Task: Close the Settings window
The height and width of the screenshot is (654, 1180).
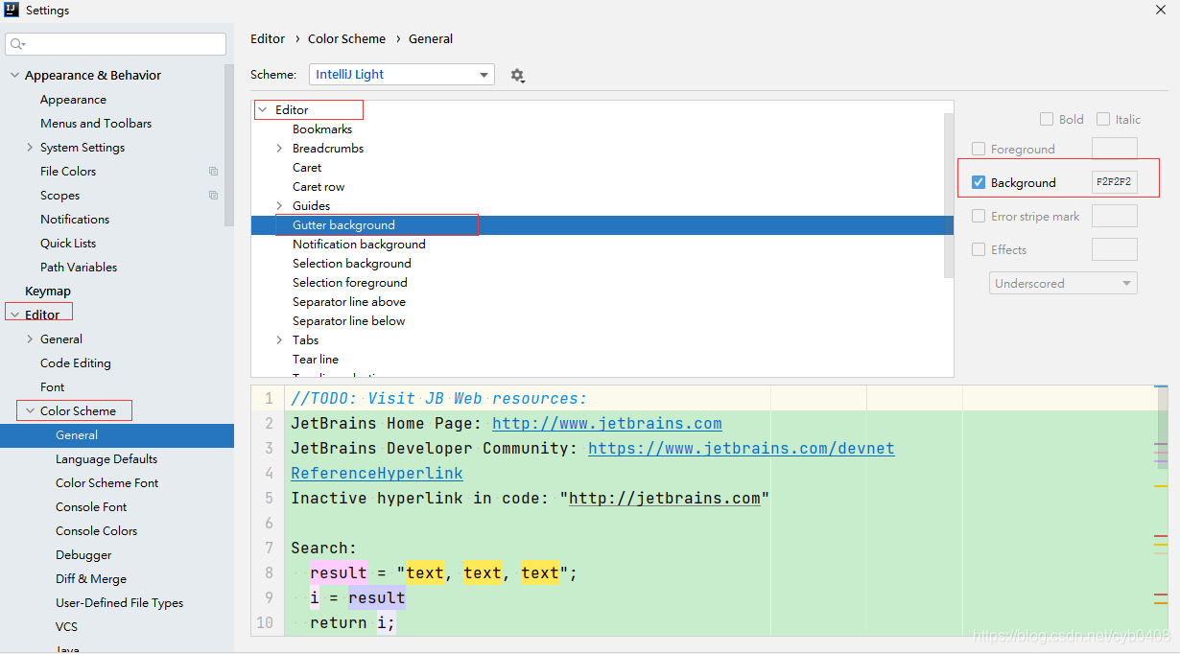Action: [1161, 10]
